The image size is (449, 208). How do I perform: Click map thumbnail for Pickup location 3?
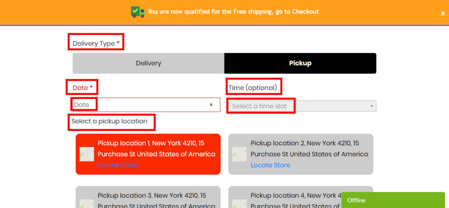87,204
